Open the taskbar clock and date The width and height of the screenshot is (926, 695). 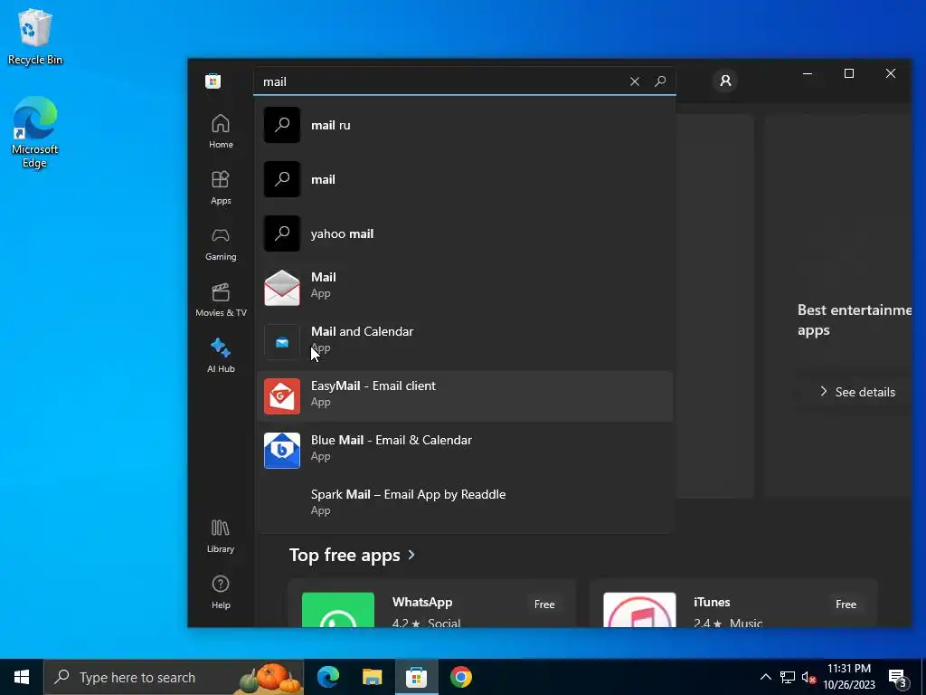point(849,677)
